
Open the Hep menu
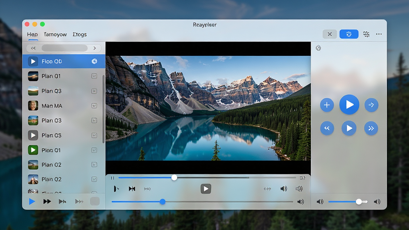32,34
